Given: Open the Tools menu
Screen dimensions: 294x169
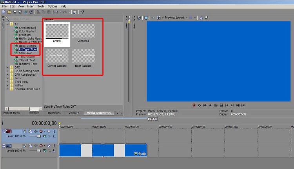Looking at the screenshot, I should [x=41, y=6].
